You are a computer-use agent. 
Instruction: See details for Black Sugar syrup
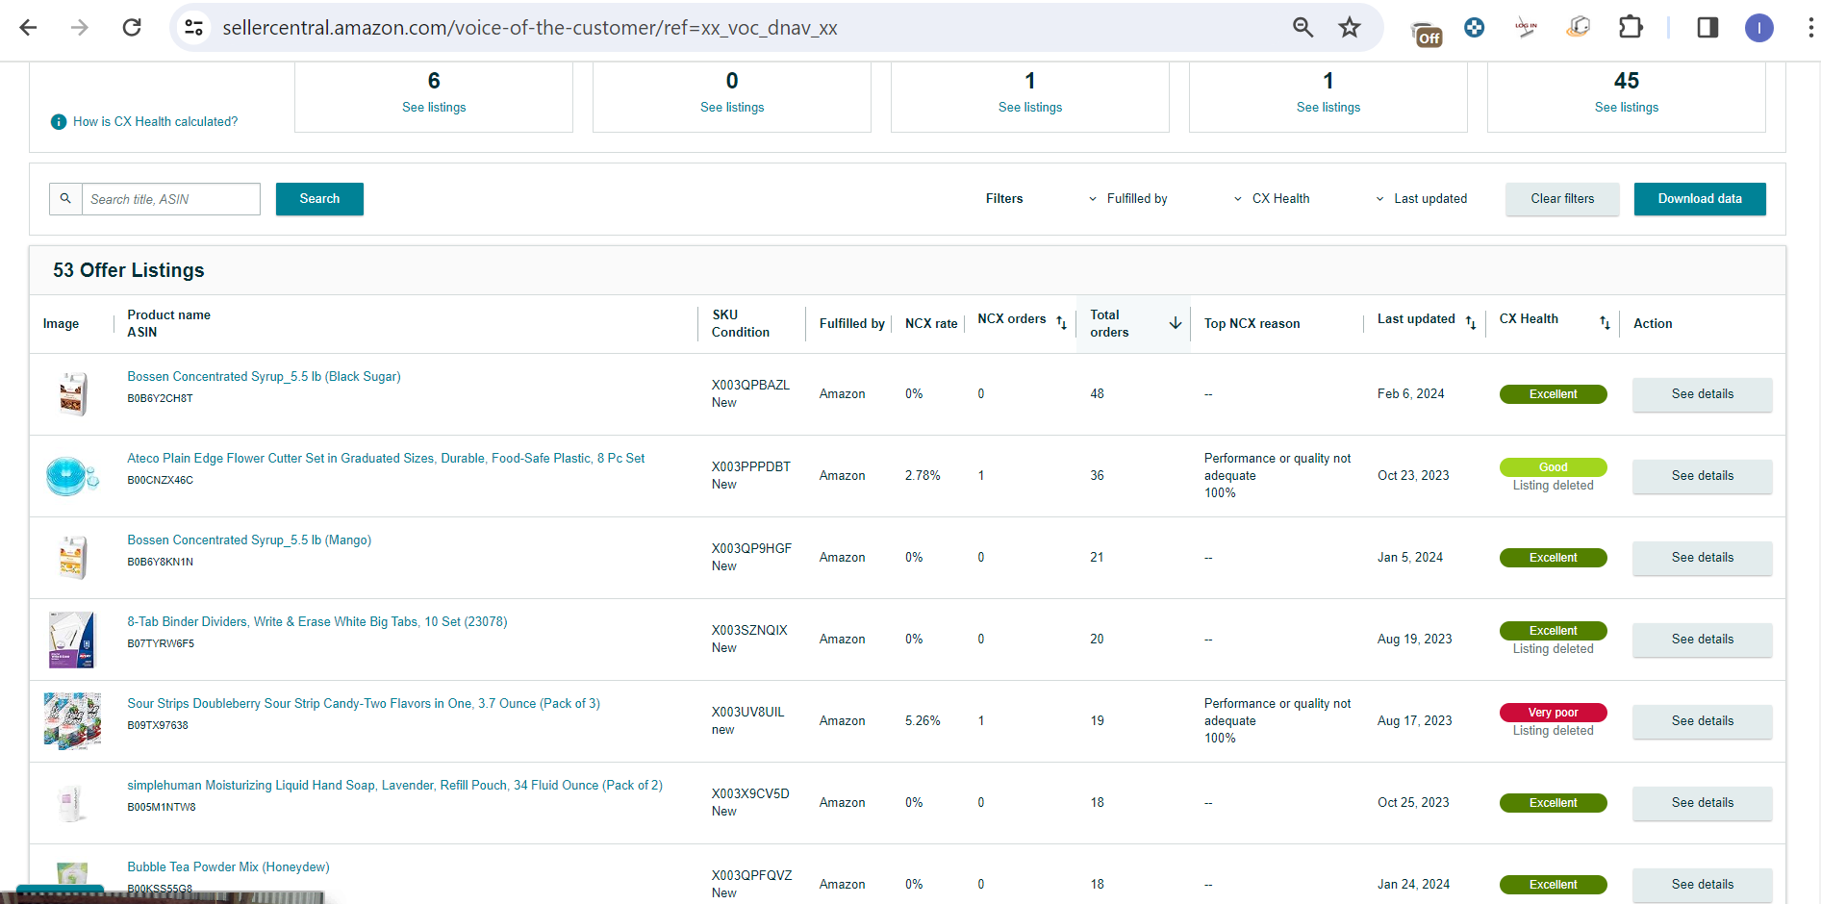(x=1702, y=394)
